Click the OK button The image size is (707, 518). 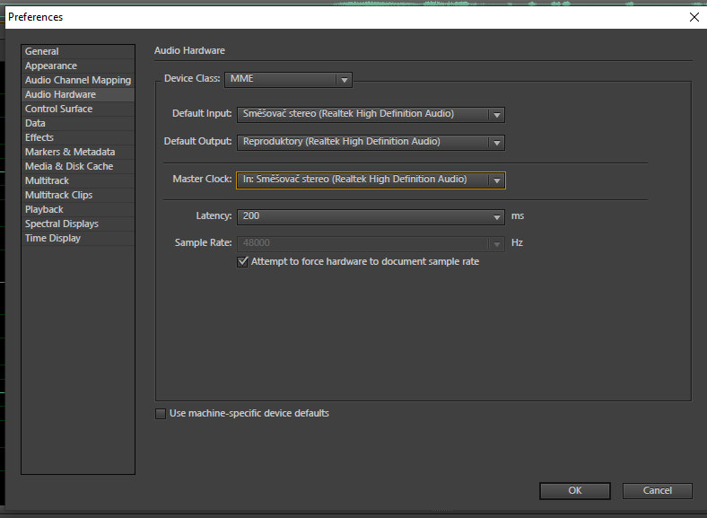pos(575,490)
